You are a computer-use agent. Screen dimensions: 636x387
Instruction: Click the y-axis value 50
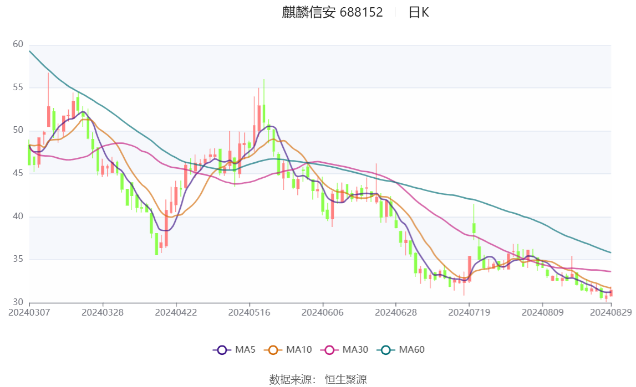(x=18, y=130)
